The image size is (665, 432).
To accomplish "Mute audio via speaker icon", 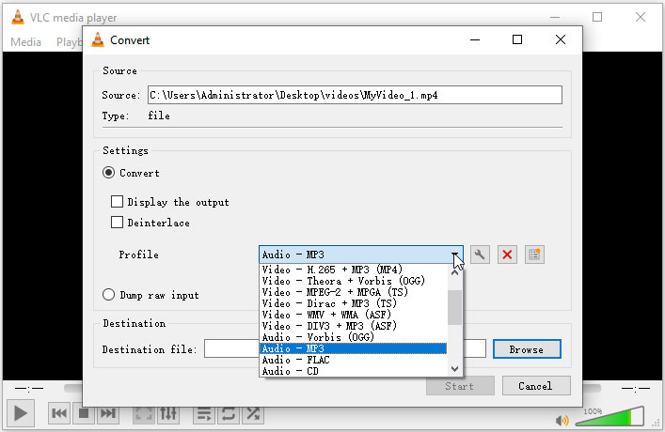I will [562, 420].
